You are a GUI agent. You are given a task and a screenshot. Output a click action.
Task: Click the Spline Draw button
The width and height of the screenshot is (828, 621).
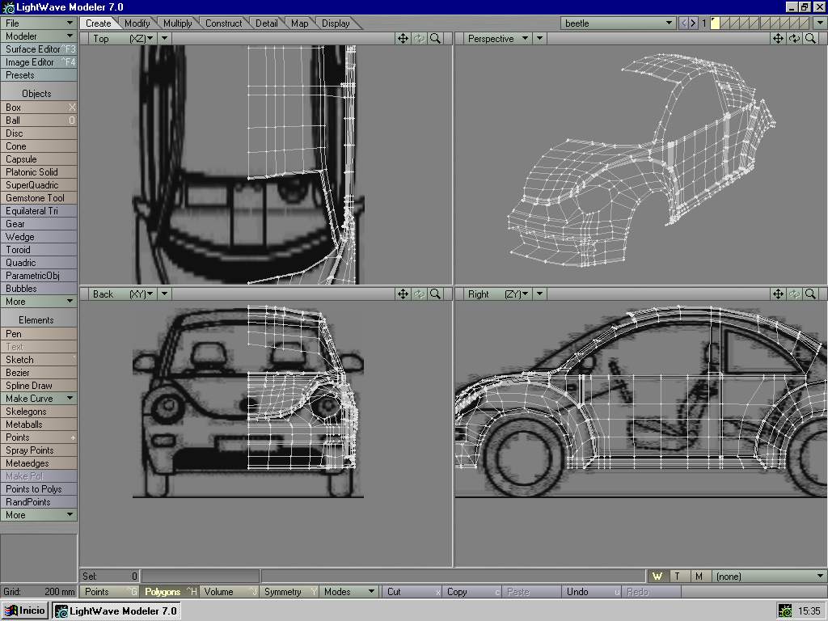[38, 385]
